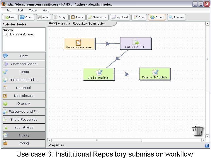
Task: Select the Process Overview activity box
Action: click(x=79, y=44)
